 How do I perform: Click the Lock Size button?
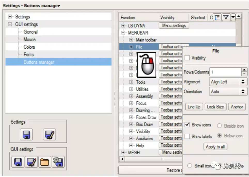click(215, 107)
